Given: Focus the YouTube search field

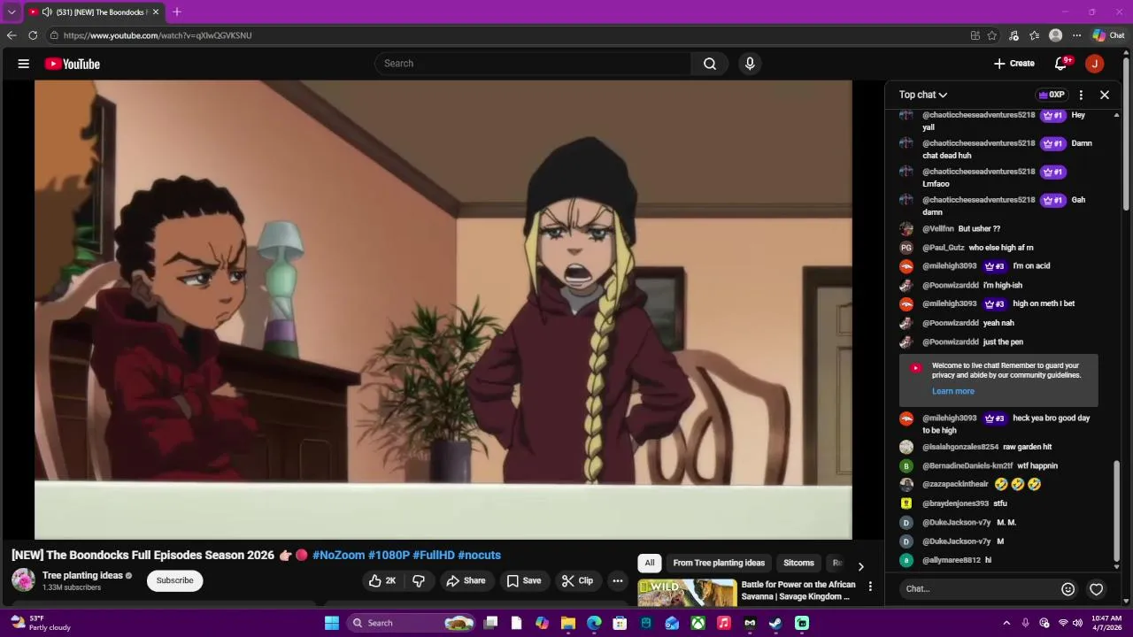Looking at the screenshot, I should click(534, 64).
